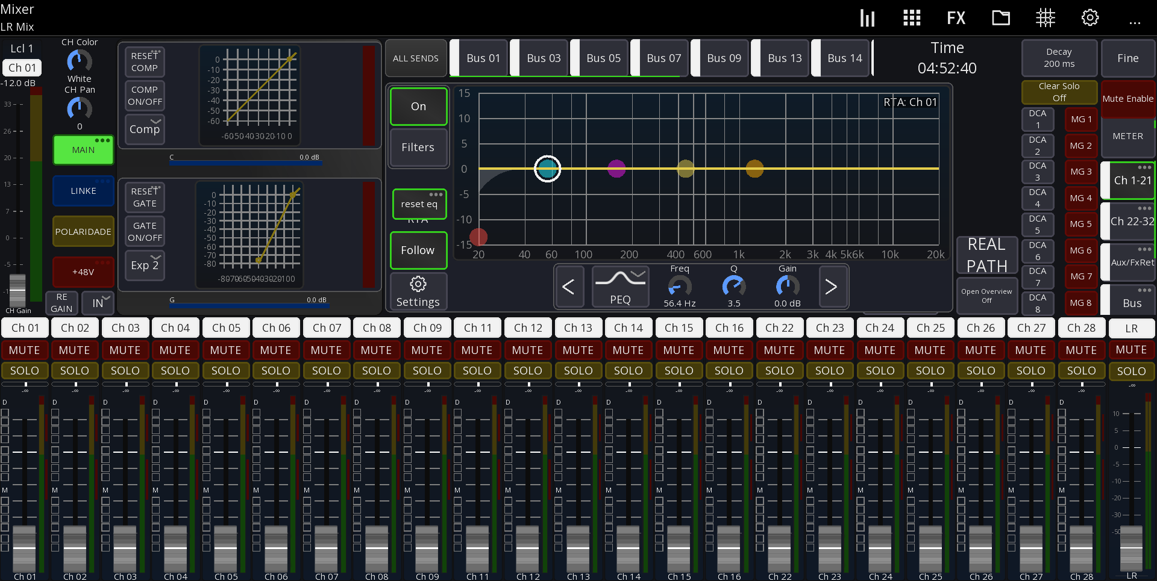Viewport: 1157px width, 581px height.
Task: Expand the Comp type dropdown
Action: tap(145, 129)
